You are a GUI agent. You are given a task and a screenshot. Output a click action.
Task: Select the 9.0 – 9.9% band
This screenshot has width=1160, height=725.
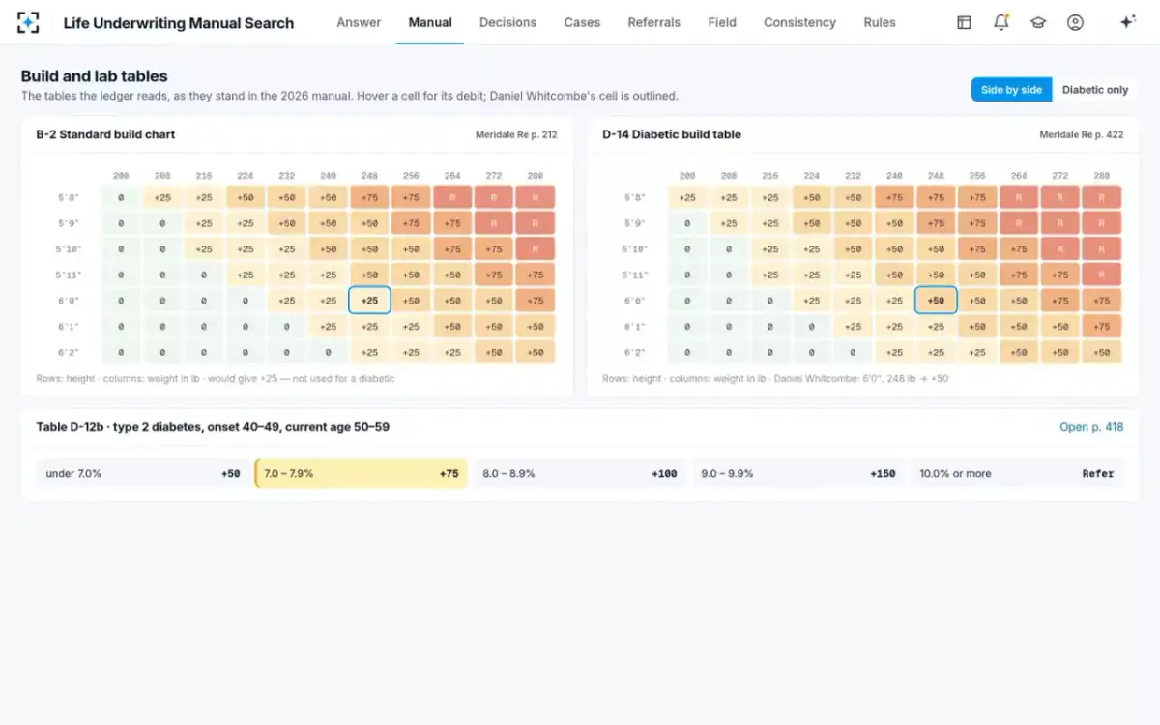798,474
